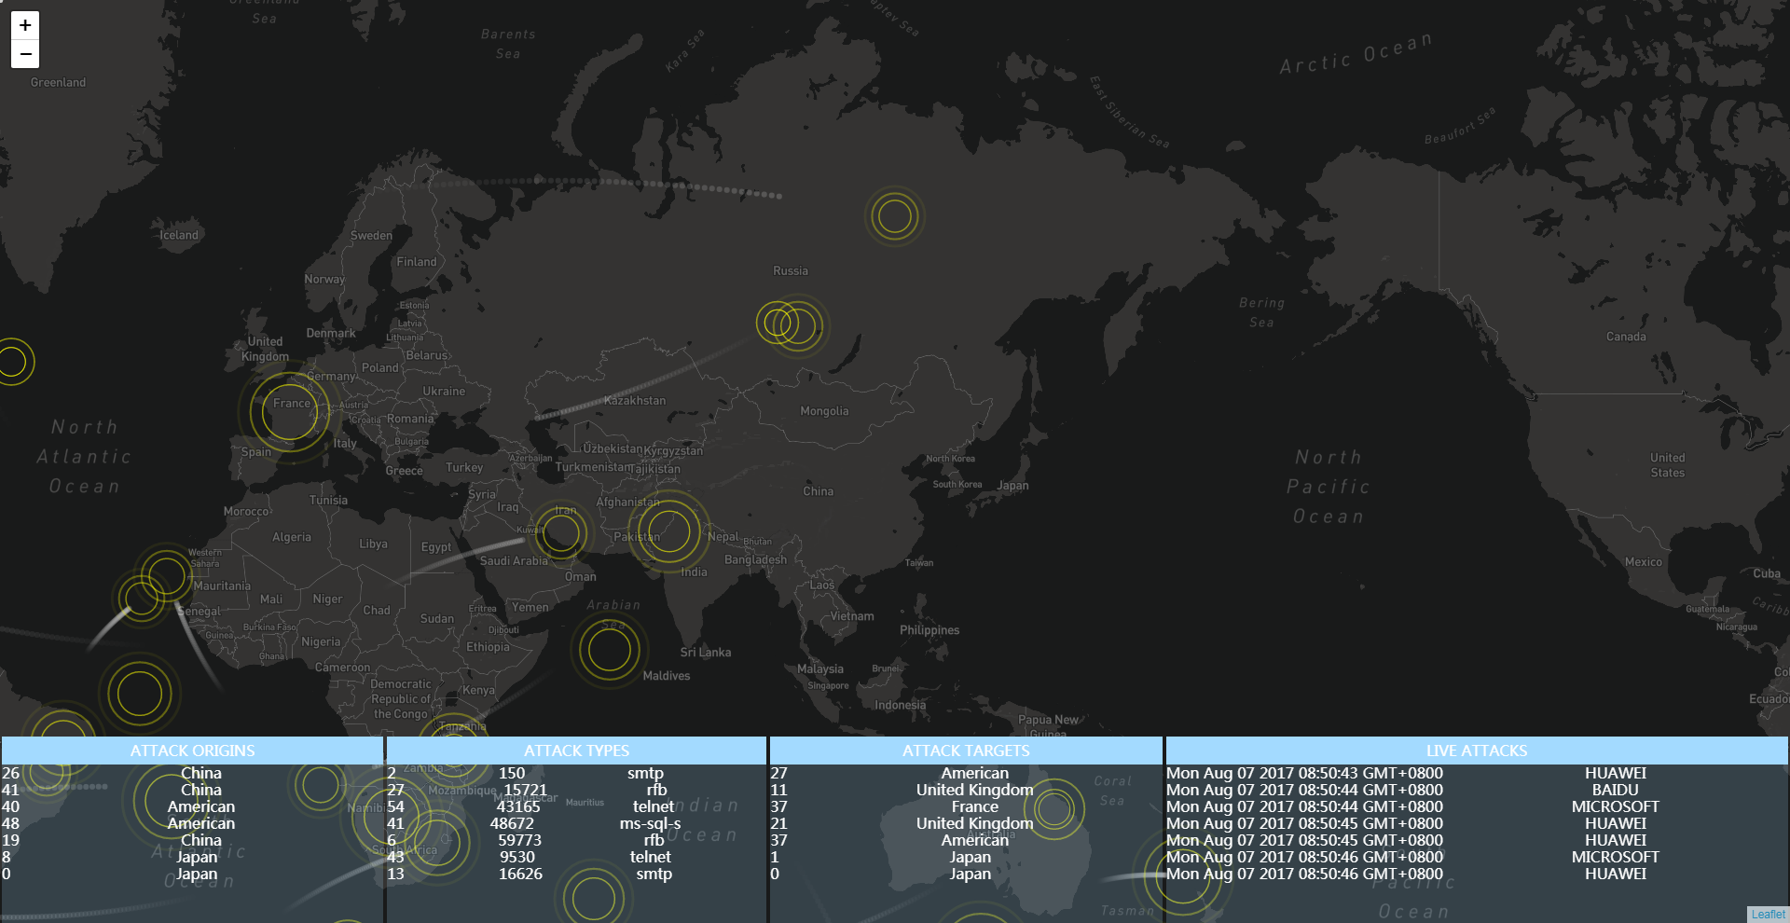Click the Saudi Arabia label on the map
Image resolution: width=1790 pixels, height=923 pixels.
coord(514,561)
